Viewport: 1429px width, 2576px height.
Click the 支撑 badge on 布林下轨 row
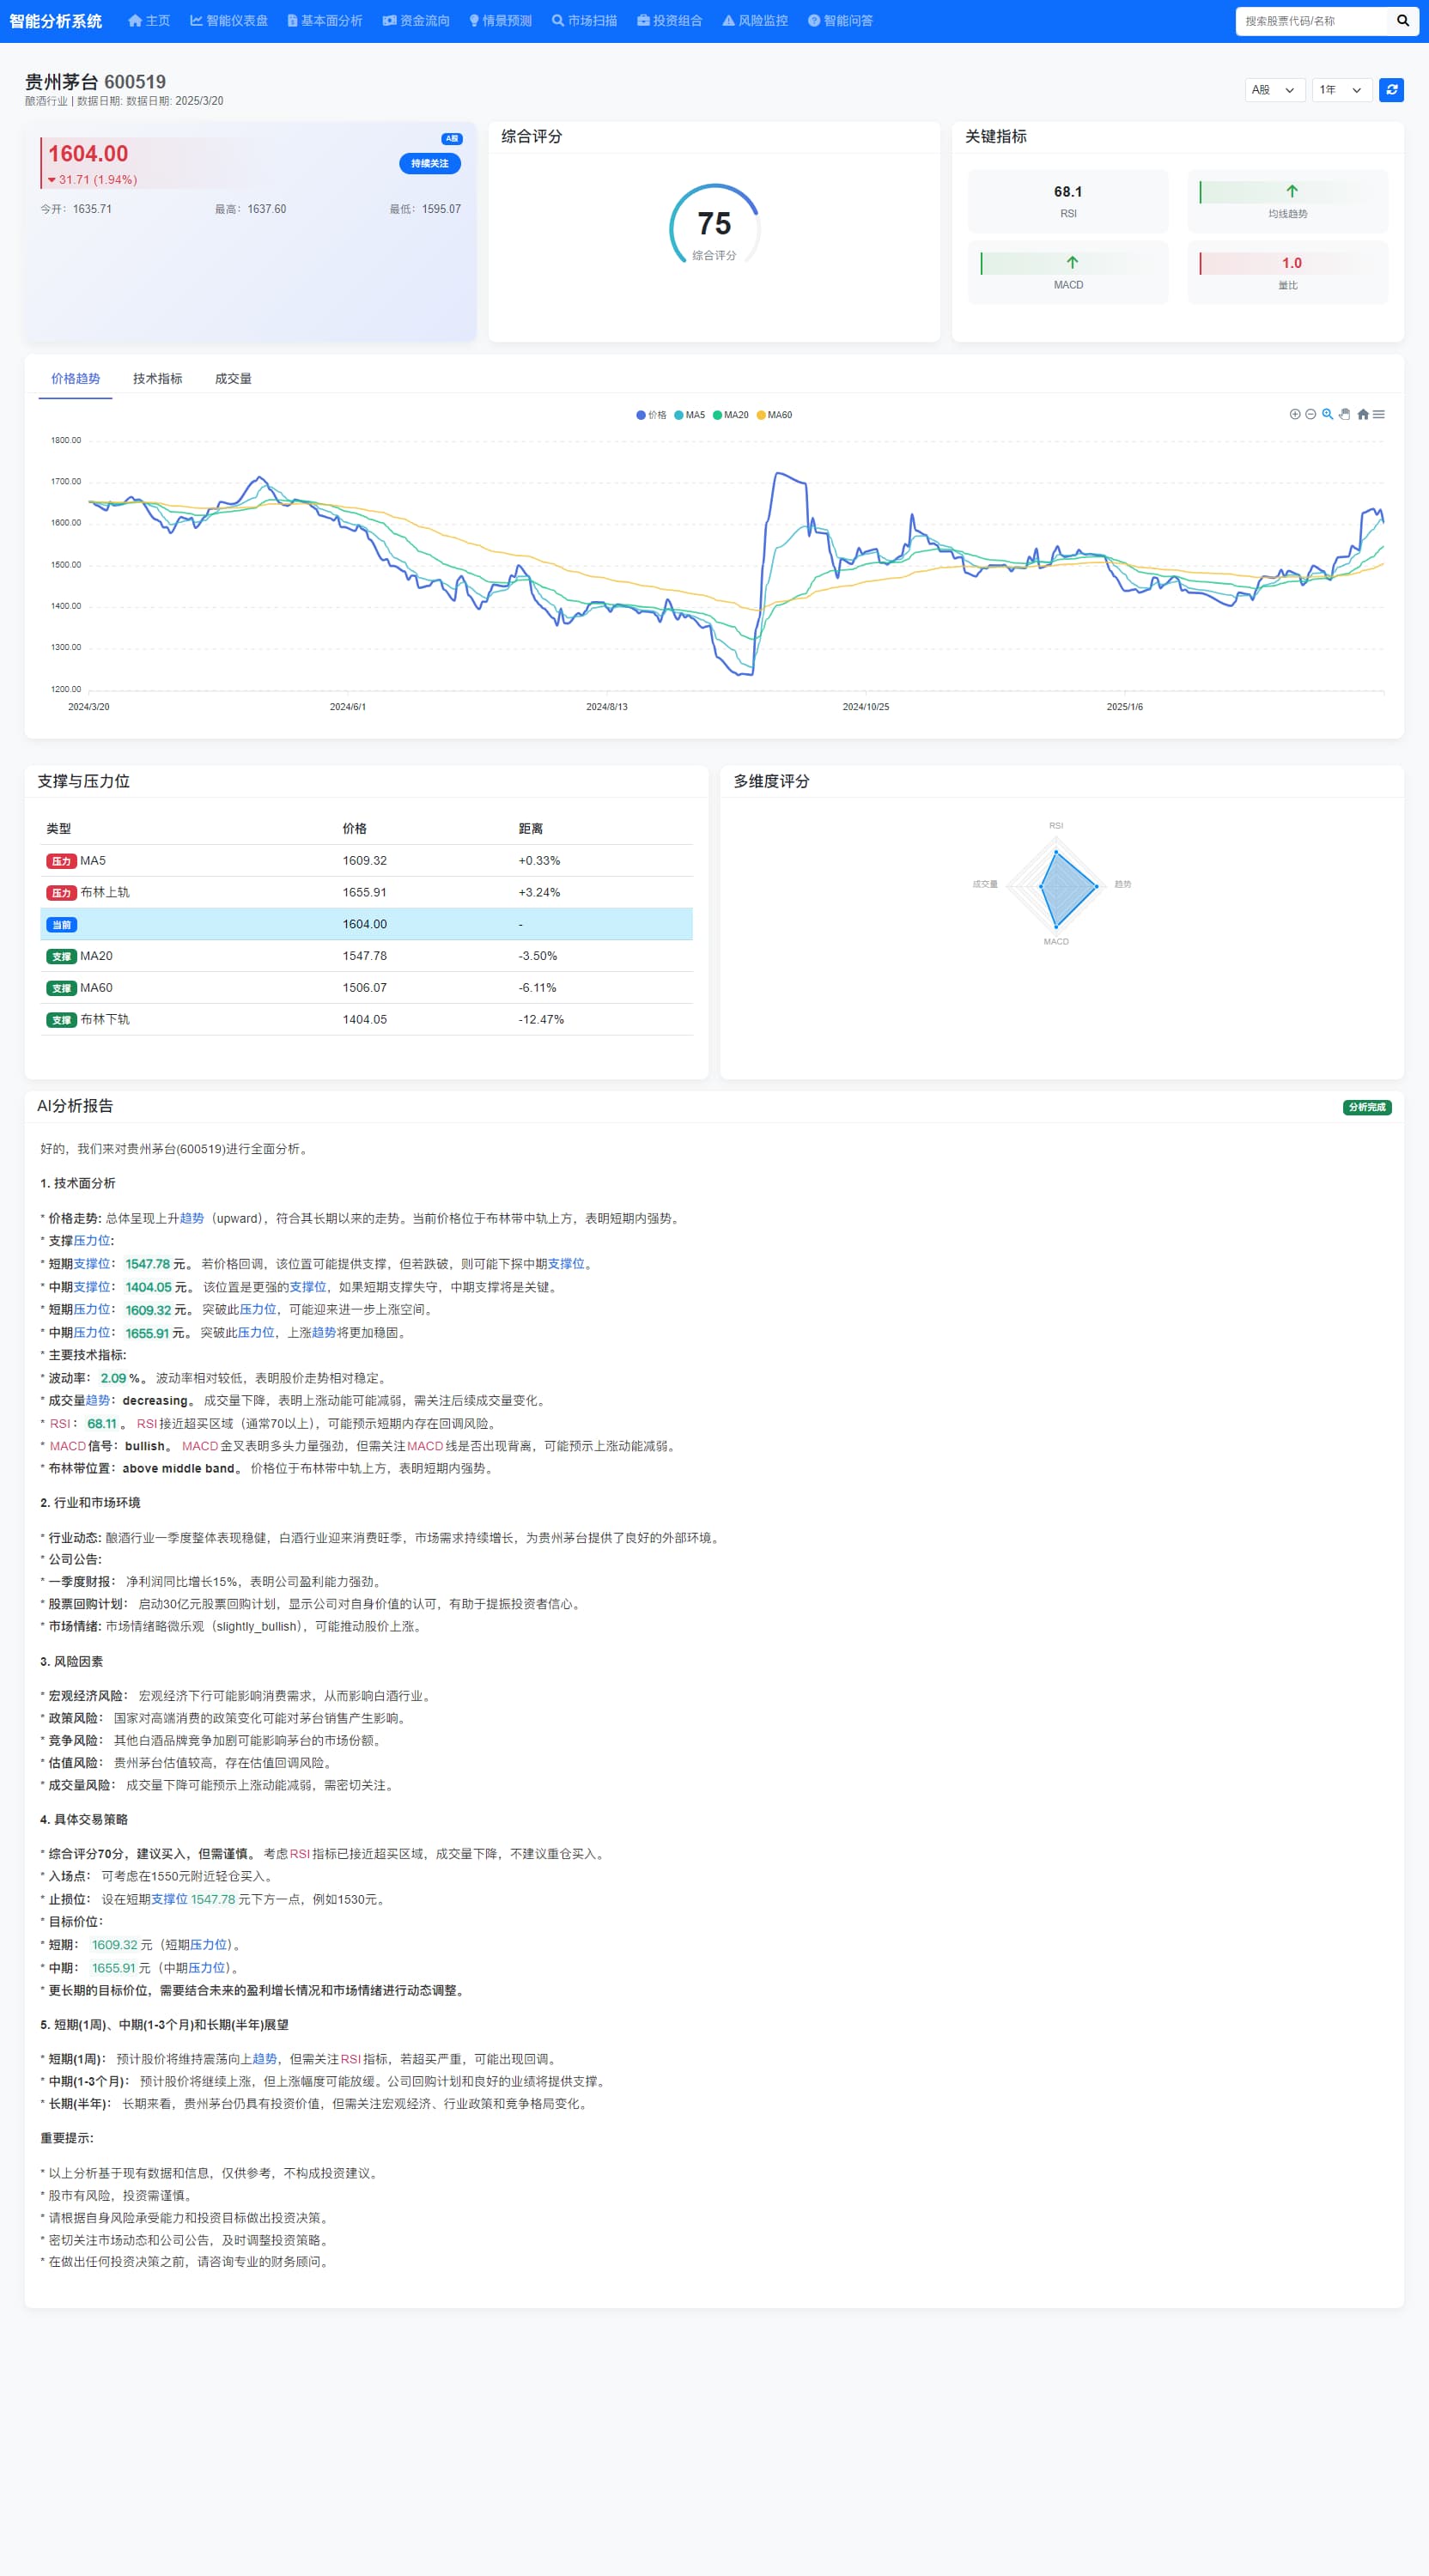pyautogui.click(x=61, y=1020)
